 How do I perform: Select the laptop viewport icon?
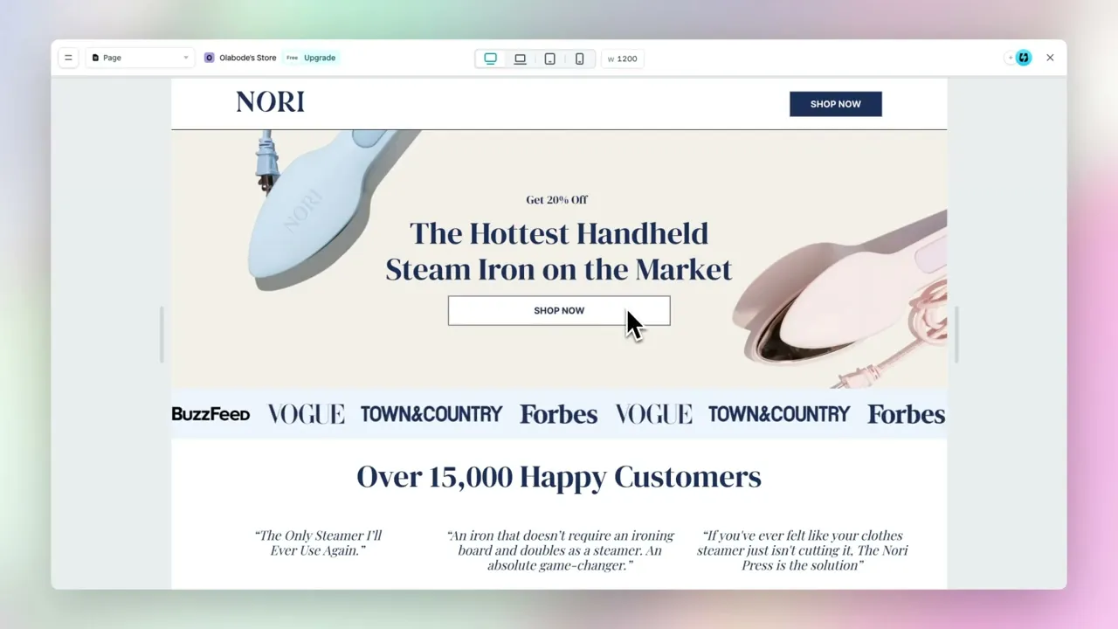coord(521,59)
